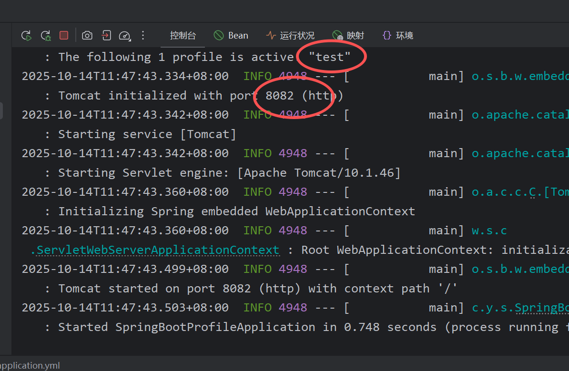Image resolution: width=569 pixels, height=371 pixels.
Task: Click the w.s.c logger name
Action: pyautogui.click(x=489, y=231)
